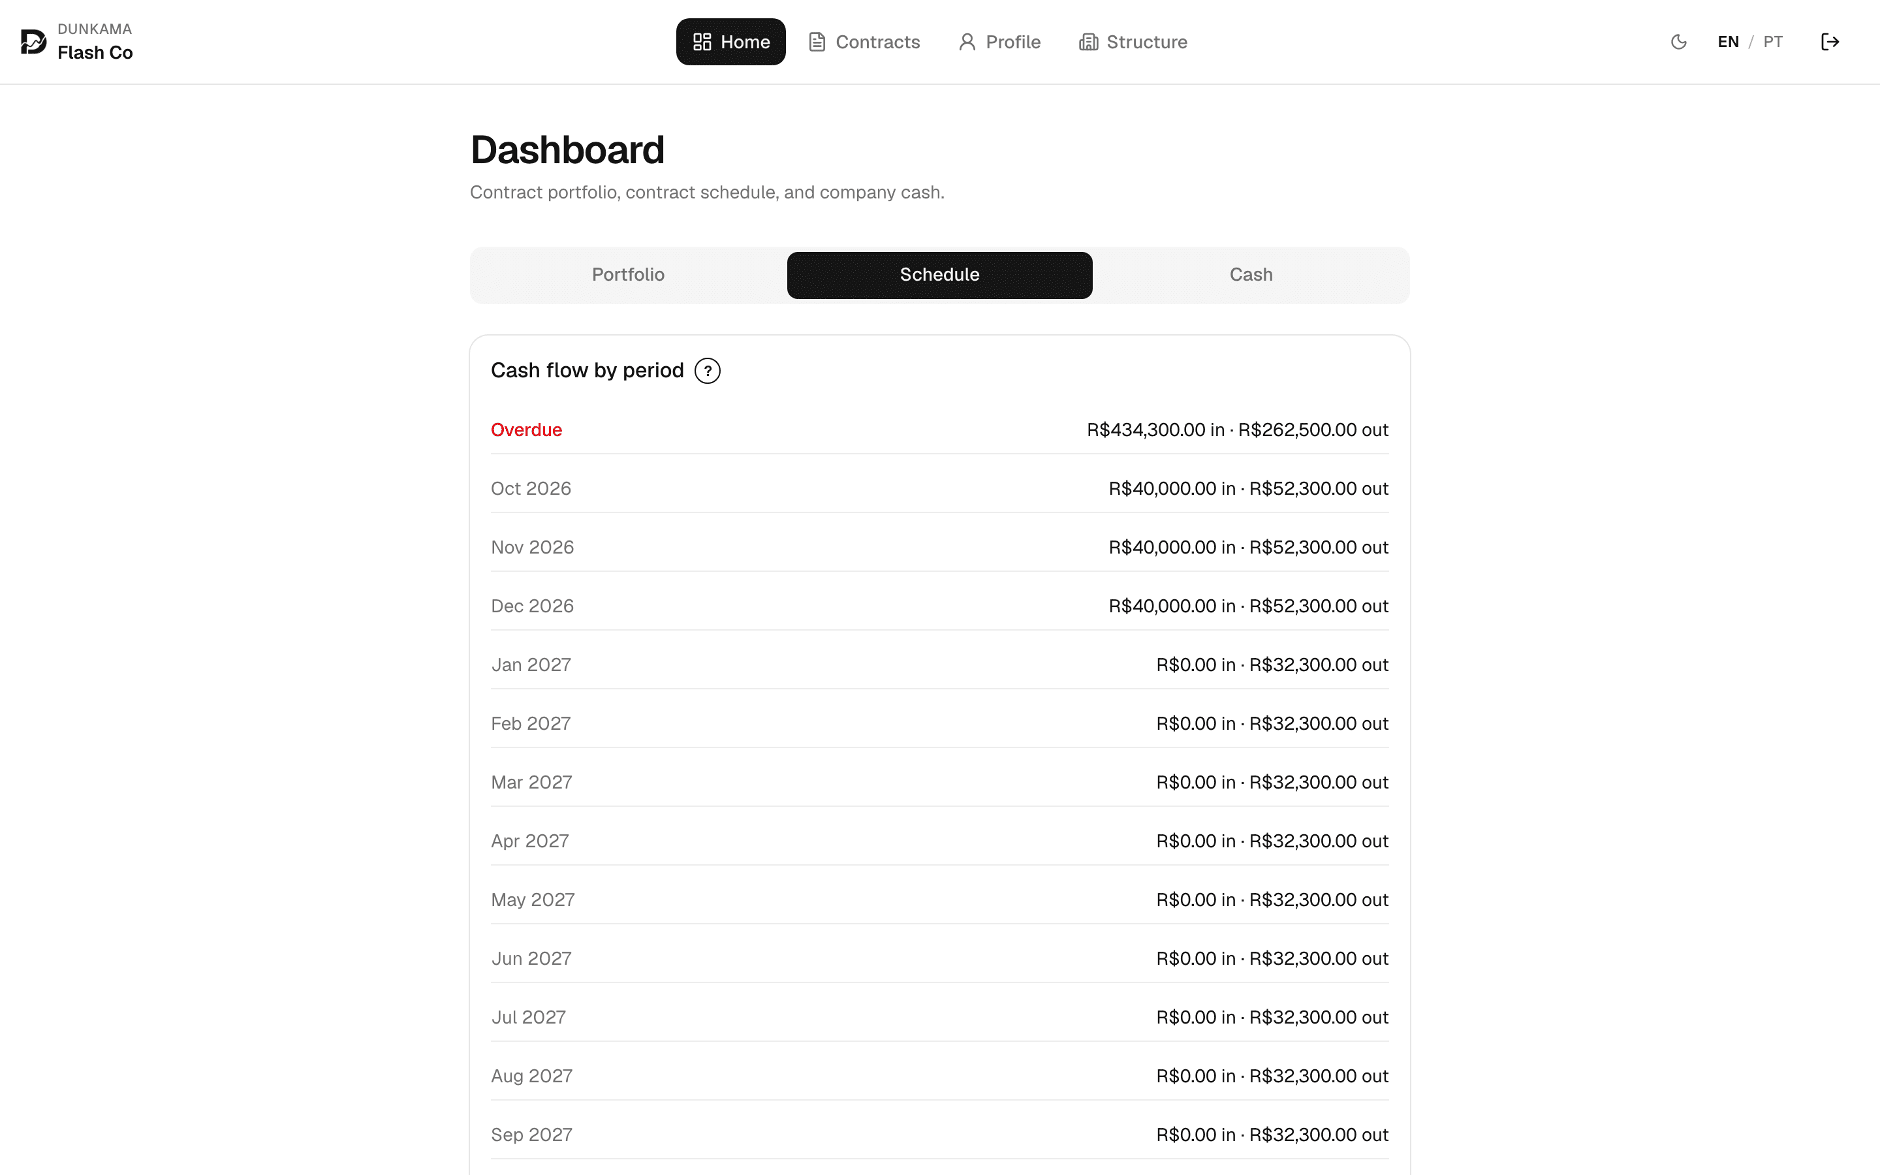The height and width of the screenshot is (1175, 1880).
Task: Open the Profile page
Action: tap(999, 42)
